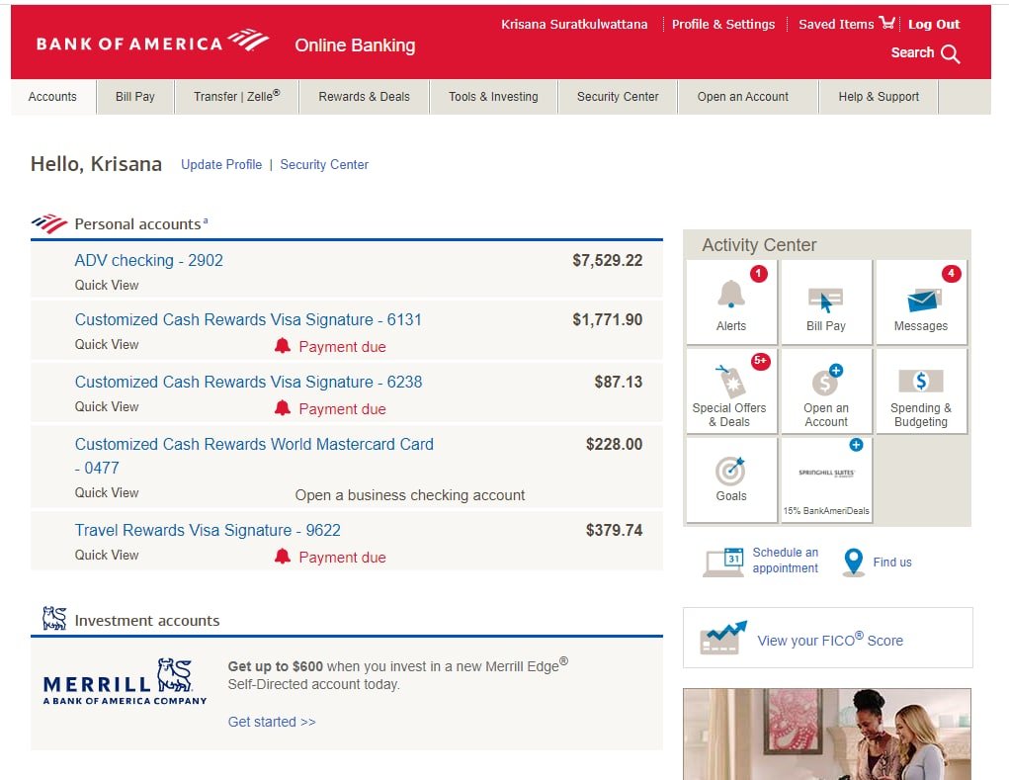1009x780 pixels.
Task: Click the red badge on Messages
Action: [951, 274]
